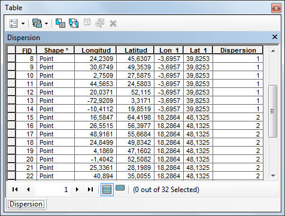The width and height of the screenshot is (285, 216).
Task: Show selected records view button
Action: 120,188
